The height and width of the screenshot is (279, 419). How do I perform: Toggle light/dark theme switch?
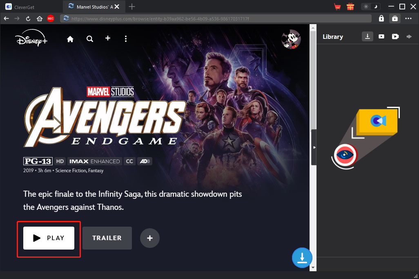point(371,7)
